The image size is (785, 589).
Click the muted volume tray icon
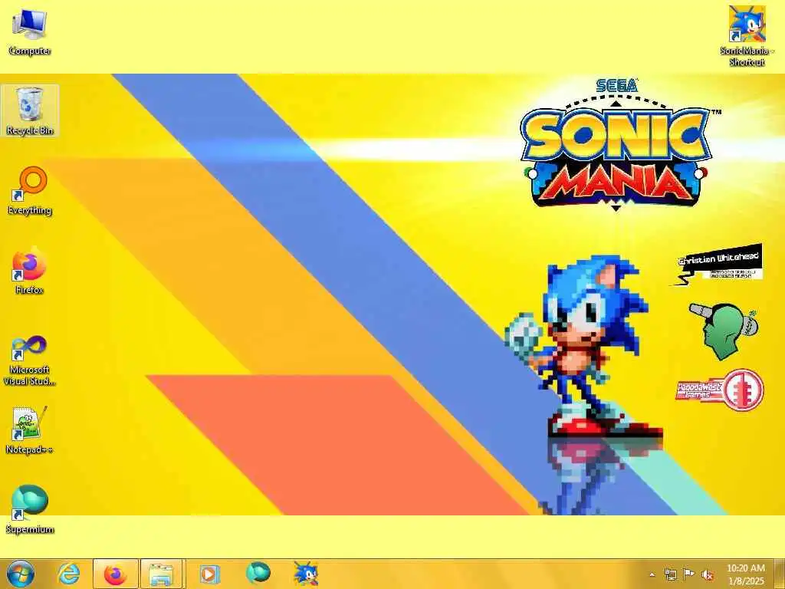708,575
